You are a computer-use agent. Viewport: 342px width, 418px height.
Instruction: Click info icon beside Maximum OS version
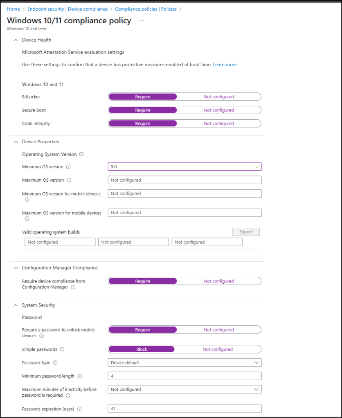pos(69,180)
